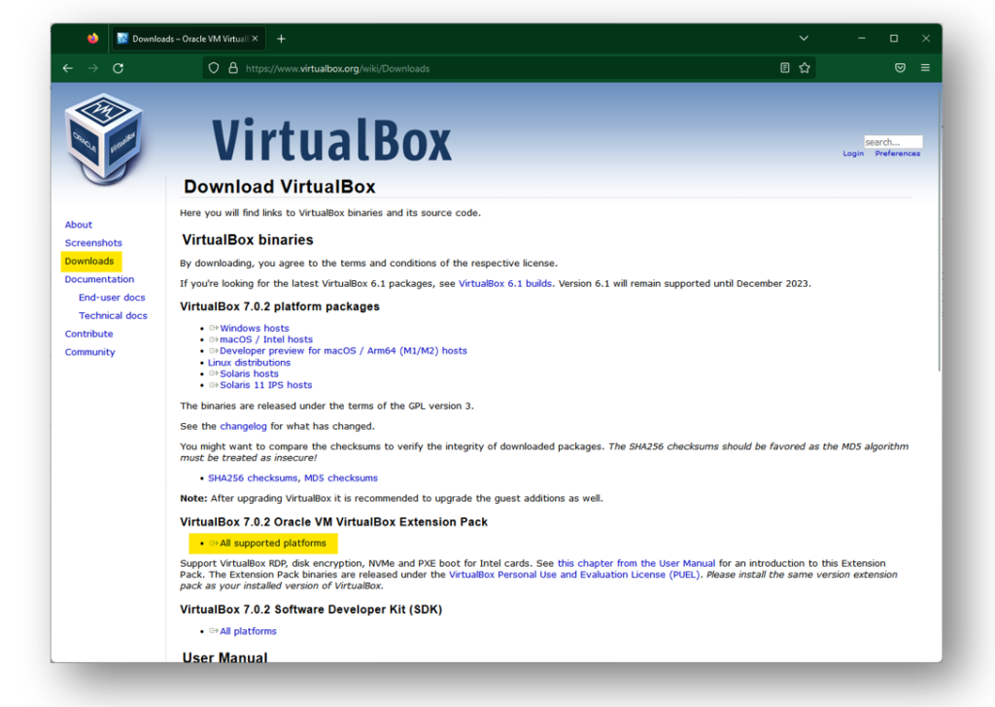Go to Screenshots in sidebar

tap(93, 243)
